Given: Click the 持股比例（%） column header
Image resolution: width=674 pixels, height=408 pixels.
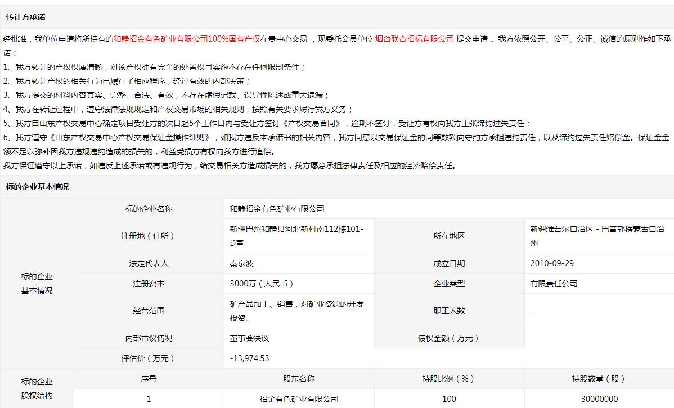Looking at the screenshot, I should pos(449,379).
